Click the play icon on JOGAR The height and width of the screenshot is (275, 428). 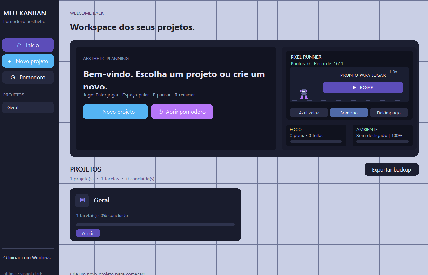(354, 87)
